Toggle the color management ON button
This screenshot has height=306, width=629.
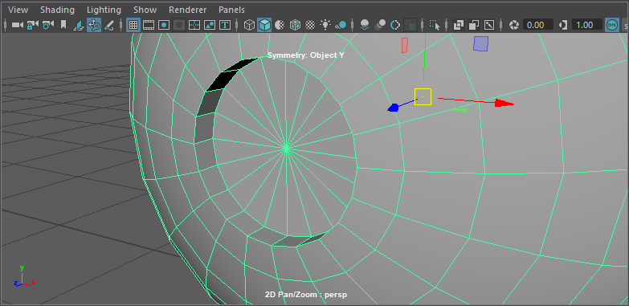tap(612, 25)
